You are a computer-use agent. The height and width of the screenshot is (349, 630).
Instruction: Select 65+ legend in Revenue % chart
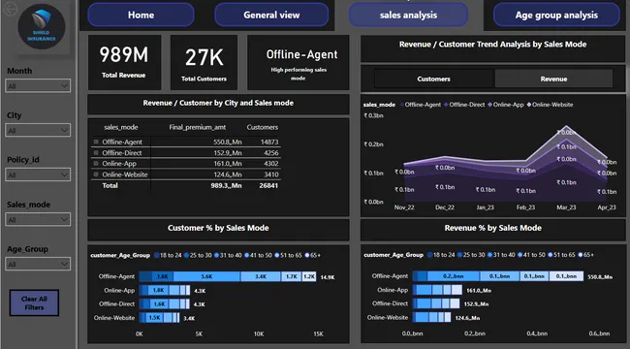(x=586, y=255)
